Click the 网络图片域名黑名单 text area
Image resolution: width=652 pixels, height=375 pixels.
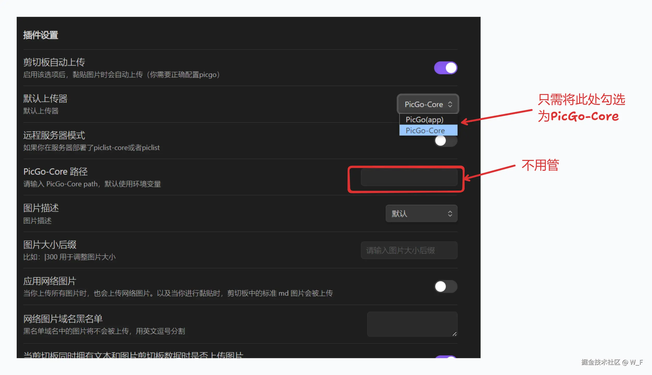(412, 324)
